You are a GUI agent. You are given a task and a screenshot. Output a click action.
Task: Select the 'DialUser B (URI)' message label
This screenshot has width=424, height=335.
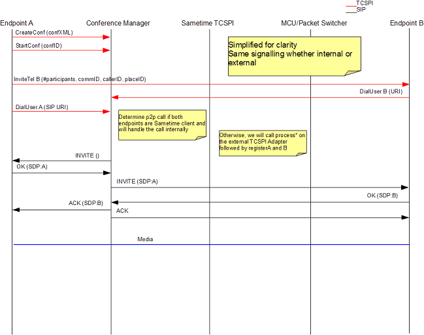[x=381, y=91]
